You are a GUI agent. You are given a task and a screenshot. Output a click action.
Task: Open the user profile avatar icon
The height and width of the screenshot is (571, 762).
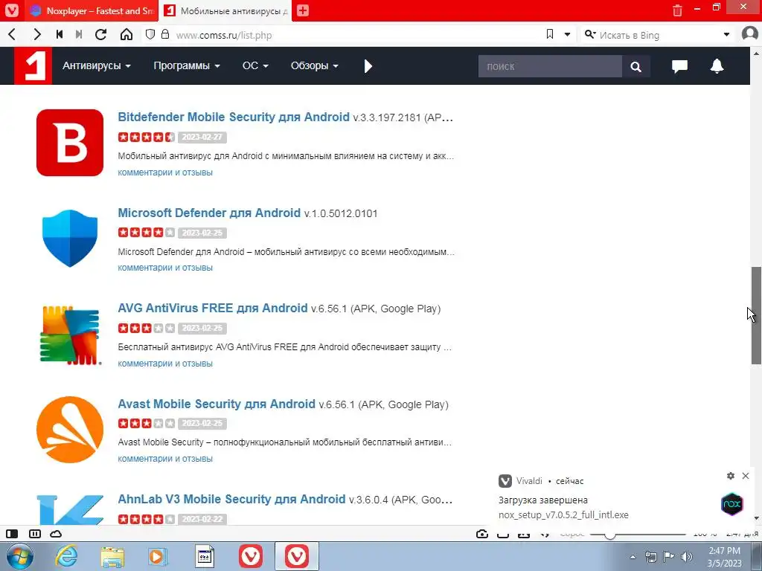coord(750,34)
